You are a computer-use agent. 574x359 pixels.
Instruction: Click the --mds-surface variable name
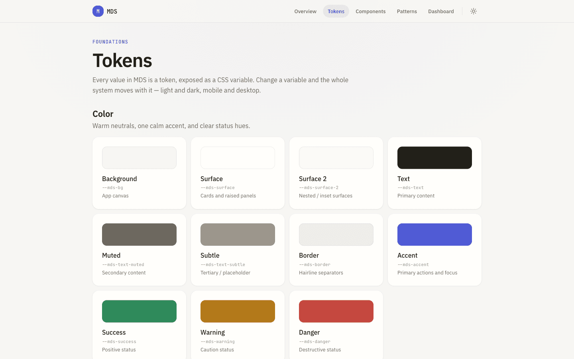click(x=218, y=187)
